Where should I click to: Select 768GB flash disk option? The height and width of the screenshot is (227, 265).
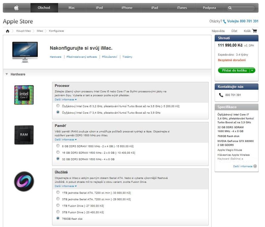click(x=58, y=218)
